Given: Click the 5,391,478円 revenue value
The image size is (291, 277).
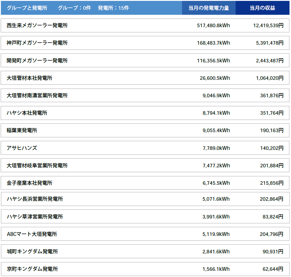Looking at the screenshot, I should pyautogui.click(x=270, y=43).
